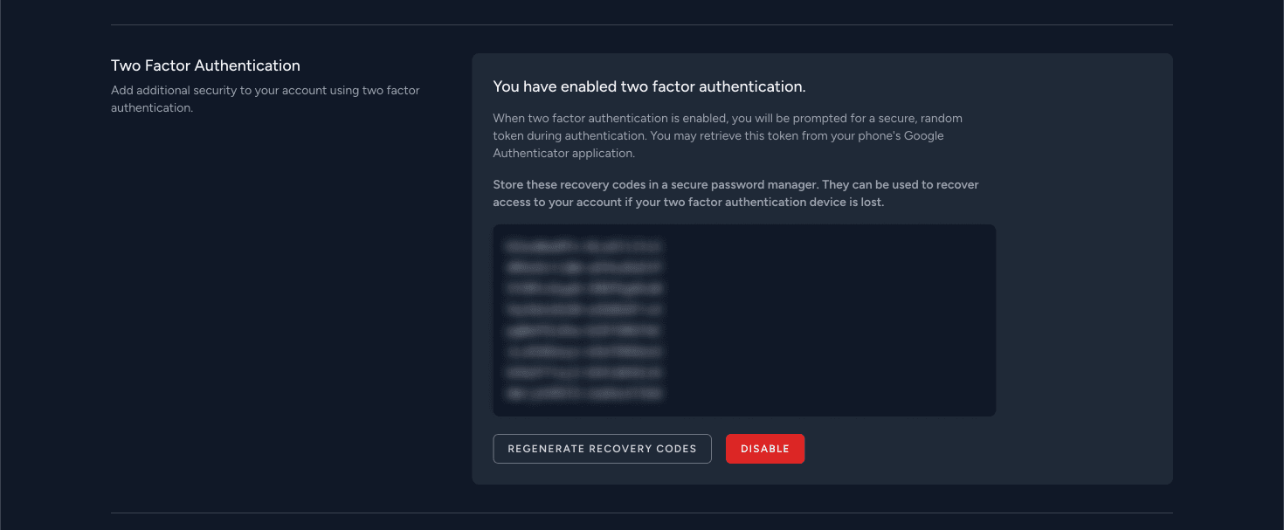Screen dimensions: 1284x530
Task: Click the Two Factor Authentication section heading
Action: click(x=205, y=65)
